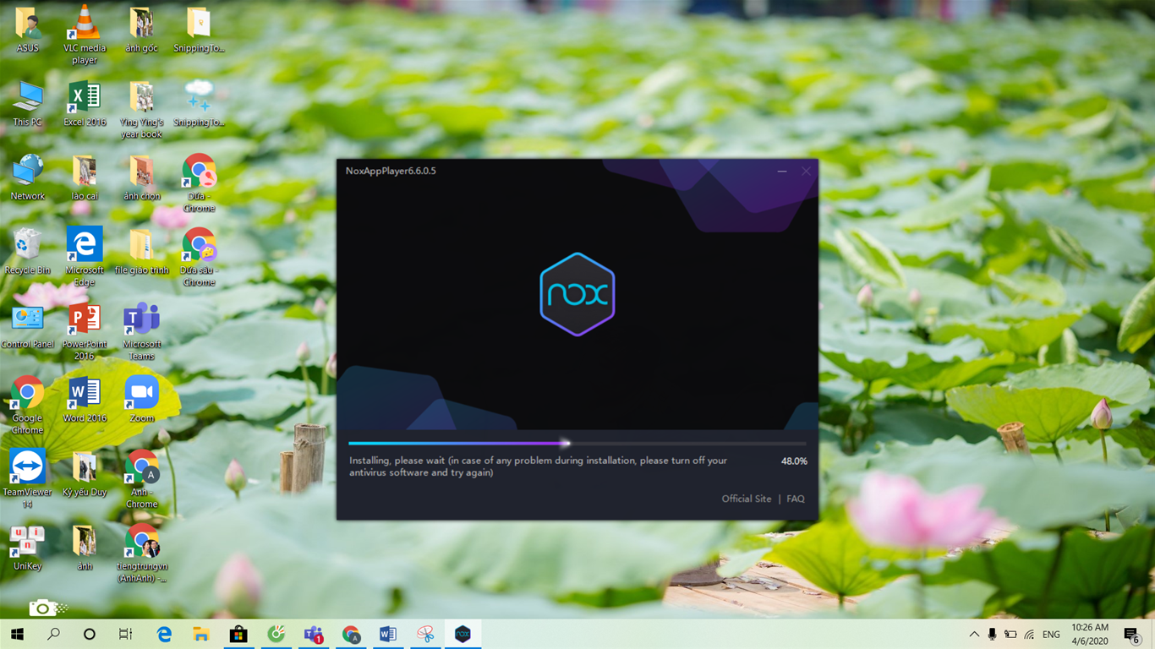Switch to the green Cốc Cốc browser on taskbar

276,634
